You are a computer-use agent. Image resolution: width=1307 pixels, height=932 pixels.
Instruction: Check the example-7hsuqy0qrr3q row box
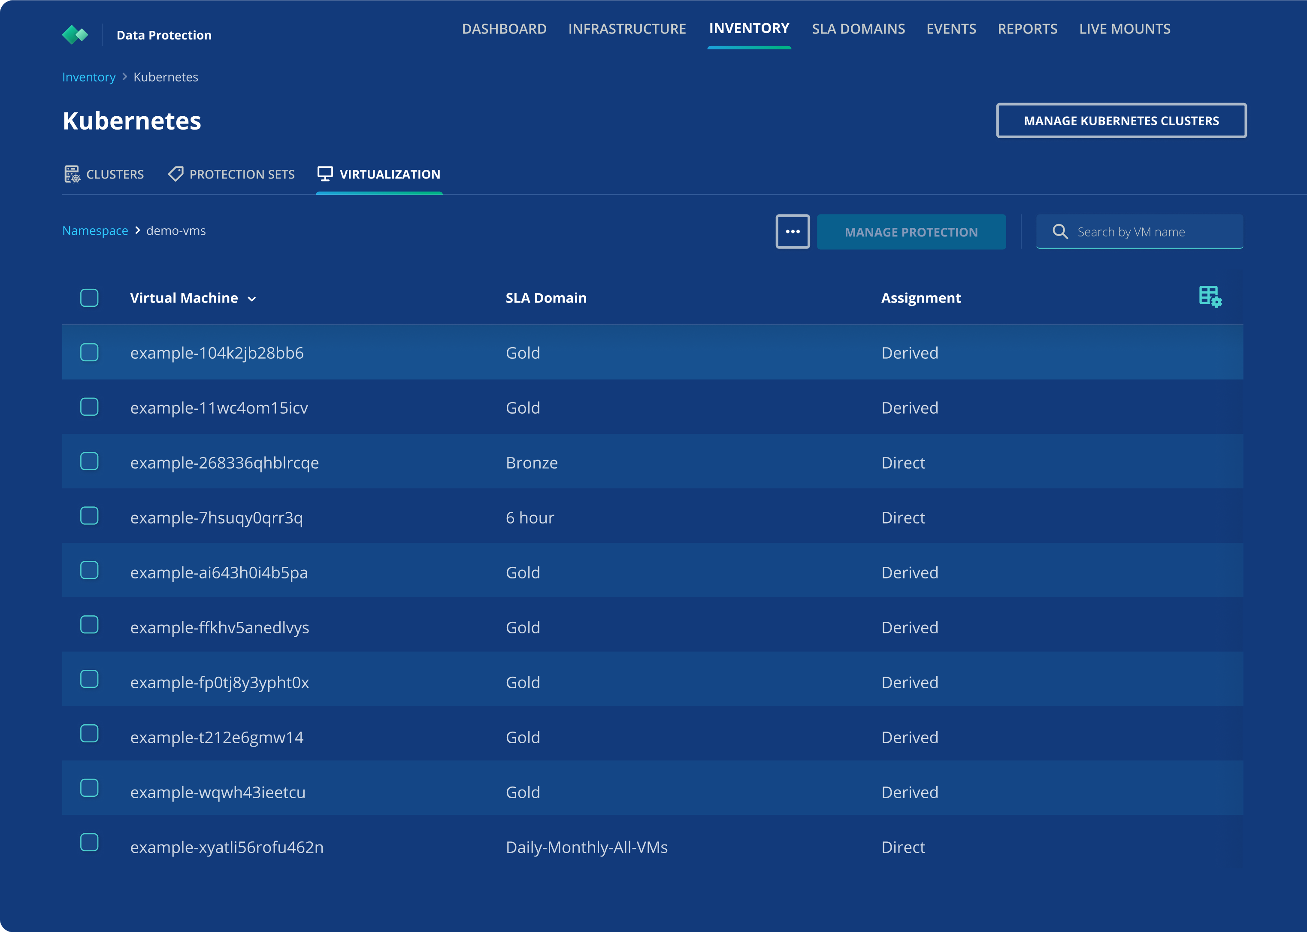click(x=90, y=516)
